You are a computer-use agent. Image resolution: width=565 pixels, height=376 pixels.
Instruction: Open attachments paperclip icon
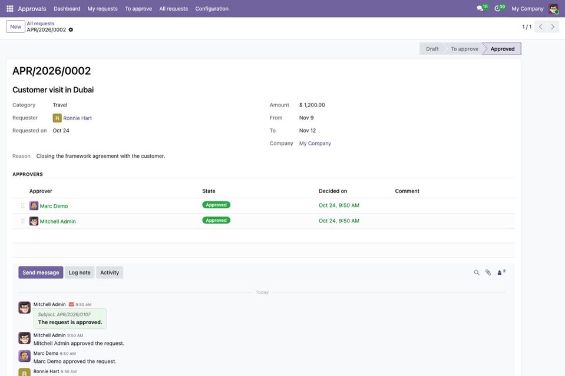pyautogui.click(x=488, y=273)
